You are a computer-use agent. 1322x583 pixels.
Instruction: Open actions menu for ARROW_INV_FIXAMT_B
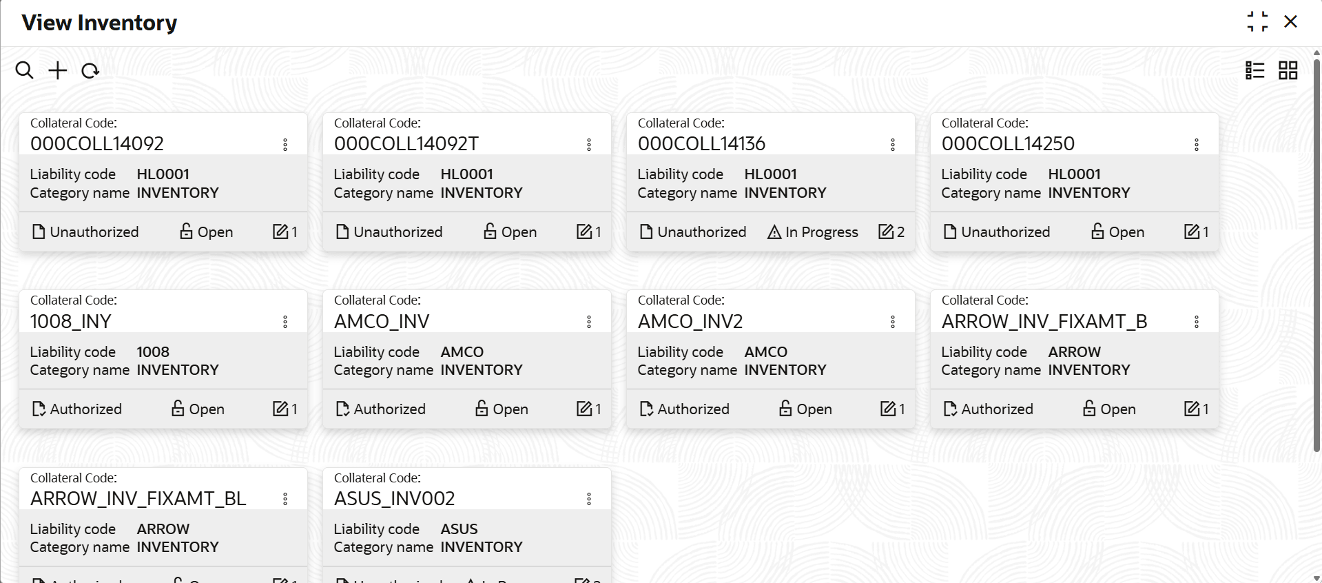pos(1197,322)
